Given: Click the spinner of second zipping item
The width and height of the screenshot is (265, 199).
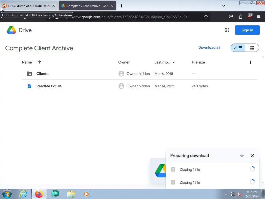Looking at the screenshot, I should click(x=252, y=182).
